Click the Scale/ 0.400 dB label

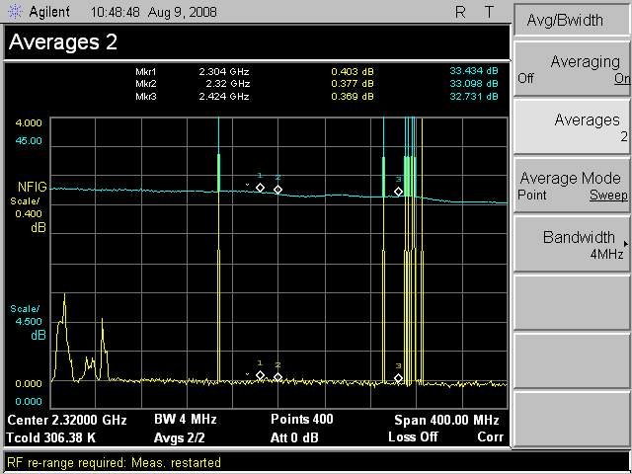coord(29,214)
